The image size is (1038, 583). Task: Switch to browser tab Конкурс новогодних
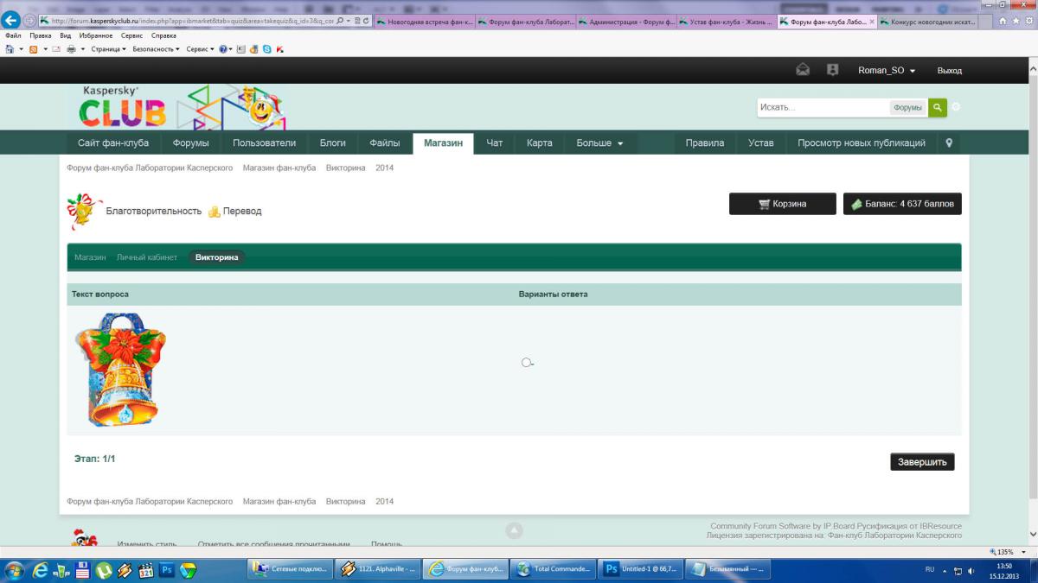928,21
